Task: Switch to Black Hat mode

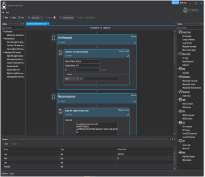Action: point(176,3)
